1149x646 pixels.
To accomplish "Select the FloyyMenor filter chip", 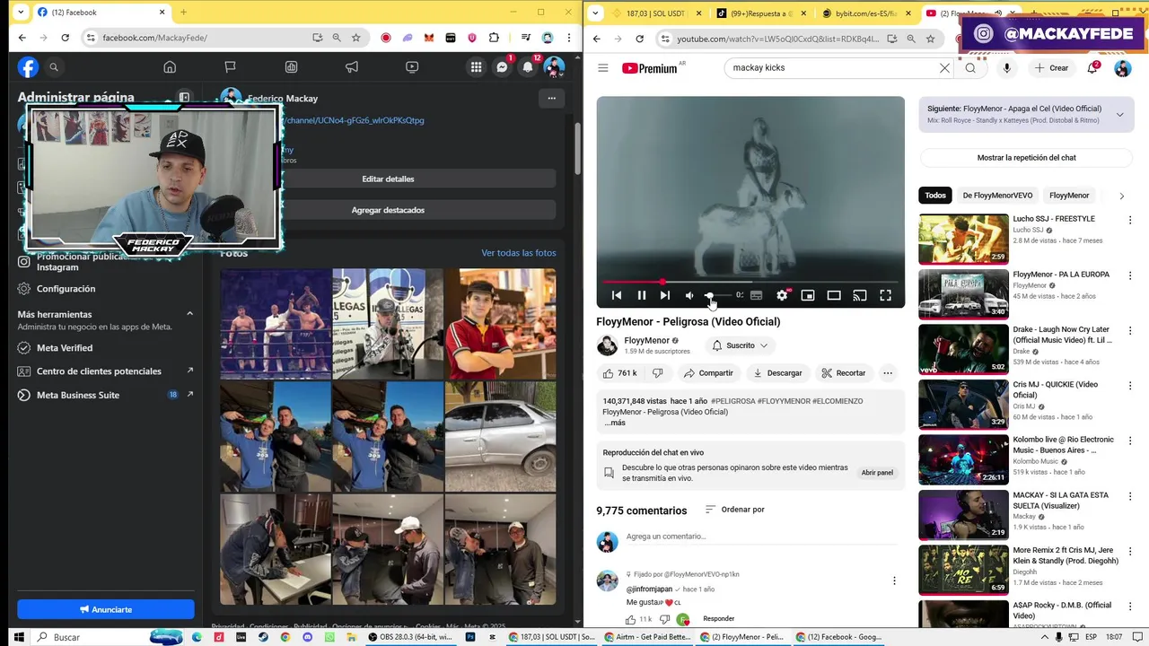I will (1069, 196).
